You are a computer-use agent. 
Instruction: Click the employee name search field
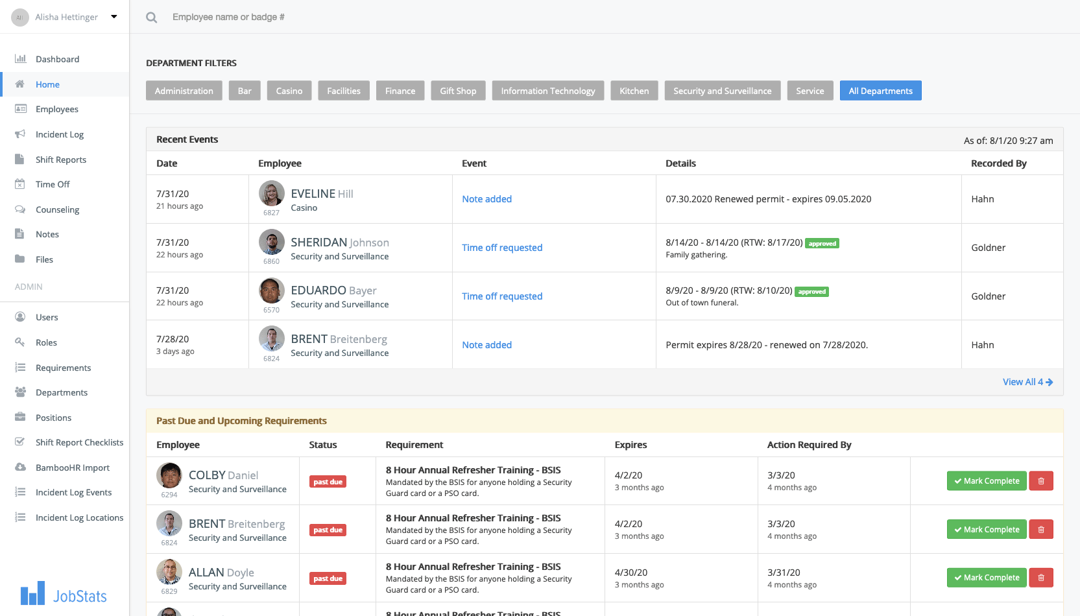pos(228,17)
